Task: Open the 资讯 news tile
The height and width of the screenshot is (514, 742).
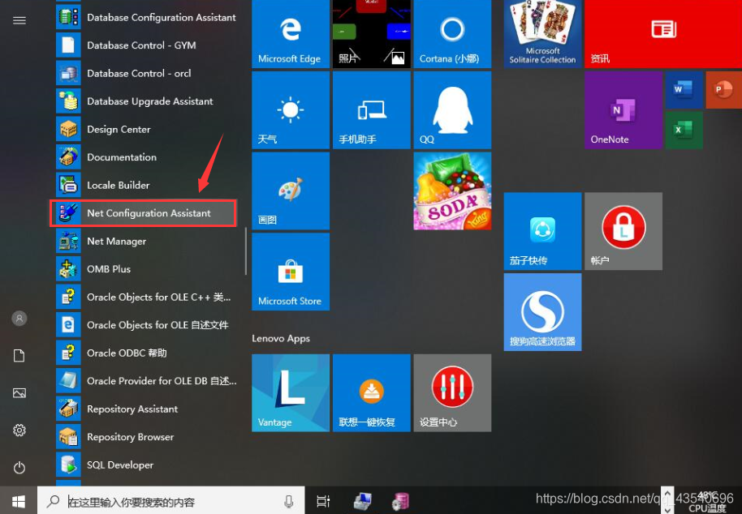Action: click(663, 33)
